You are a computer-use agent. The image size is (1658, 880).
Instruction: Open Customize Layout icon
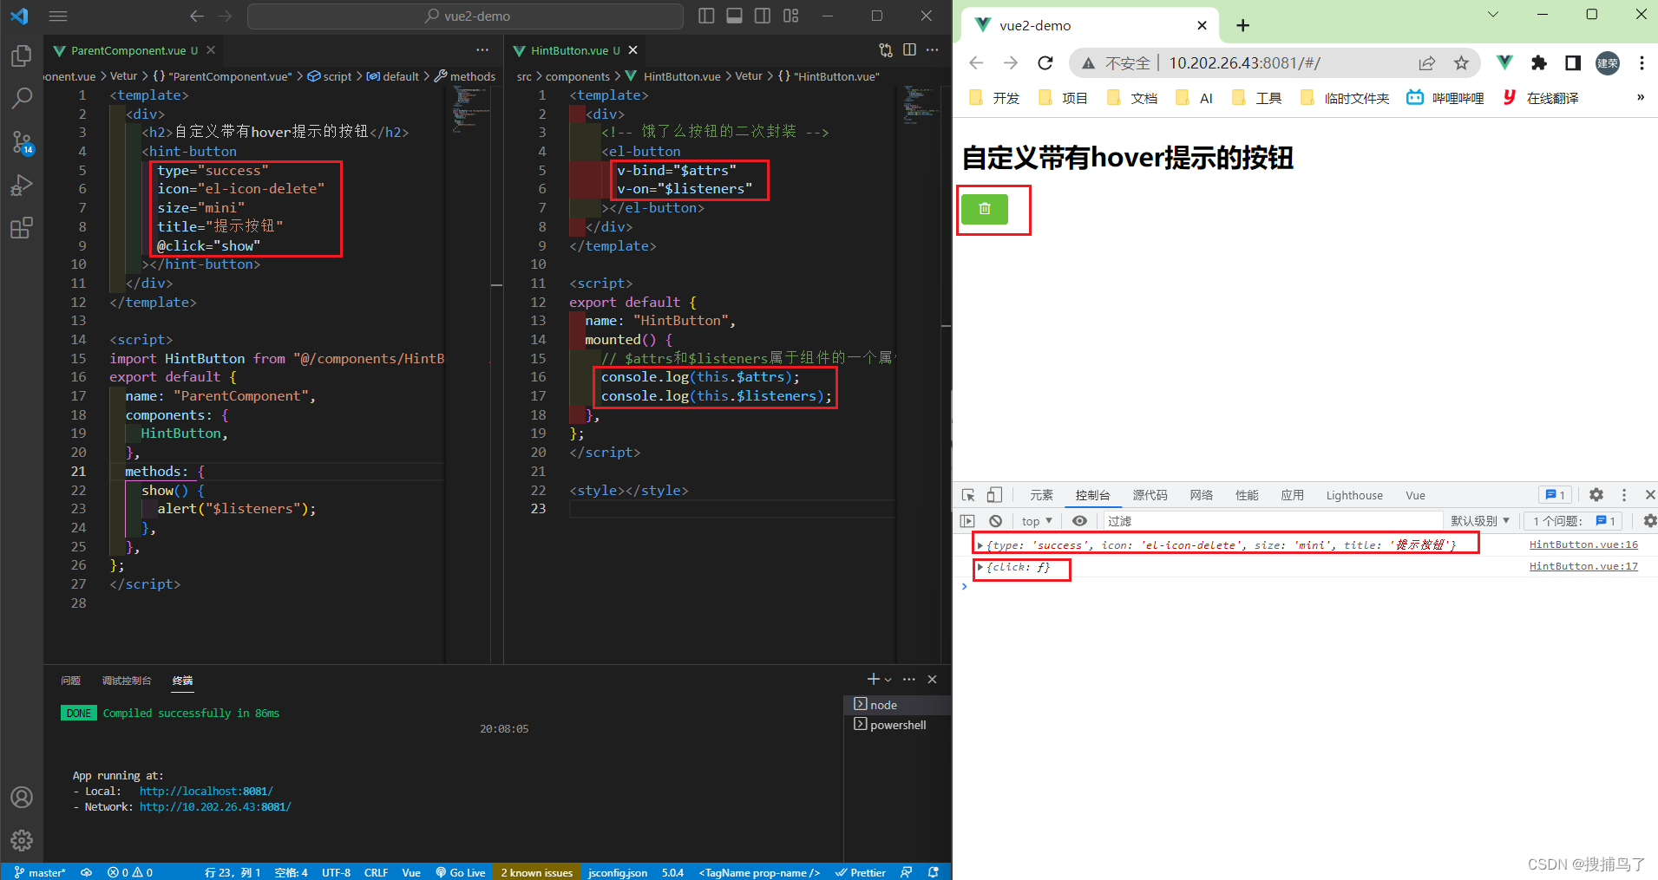tap(790, 16)
